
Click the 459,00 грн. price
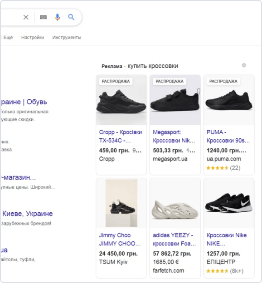click(x=114, y=151)
